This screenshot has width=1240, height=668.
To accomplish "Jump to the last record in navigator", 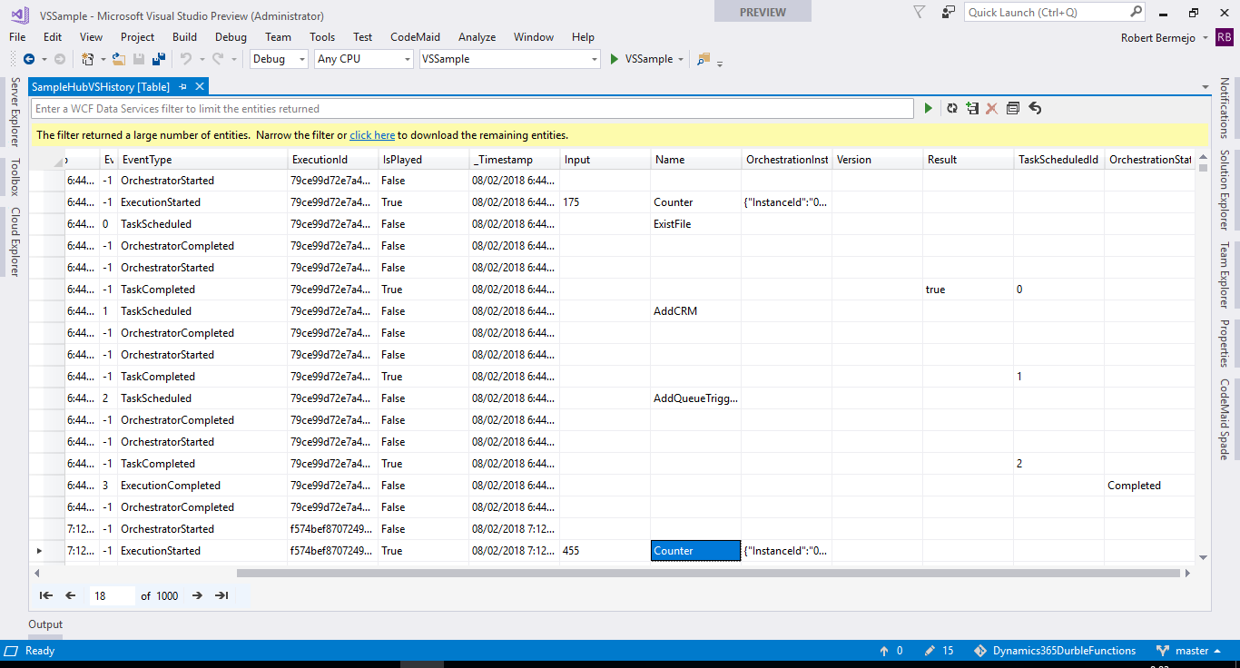I will pyautogui.click(x=221, y=595).
